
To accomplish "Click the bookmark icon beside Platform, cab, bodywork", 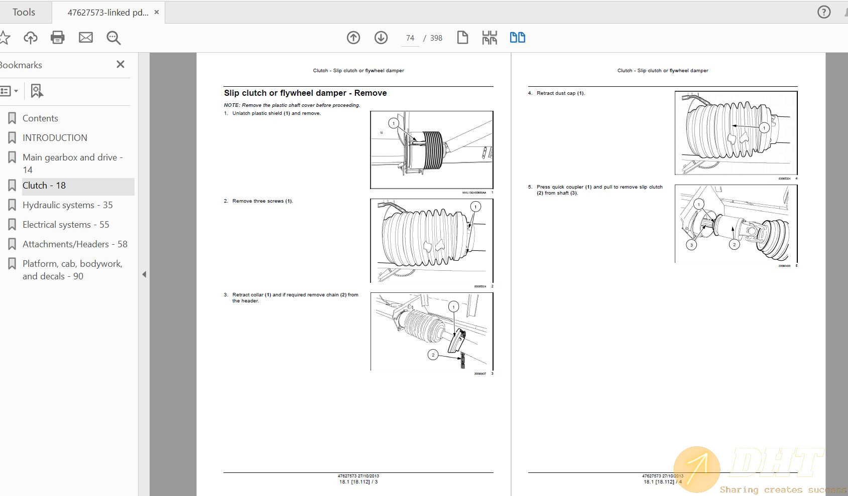I will 12,264.
